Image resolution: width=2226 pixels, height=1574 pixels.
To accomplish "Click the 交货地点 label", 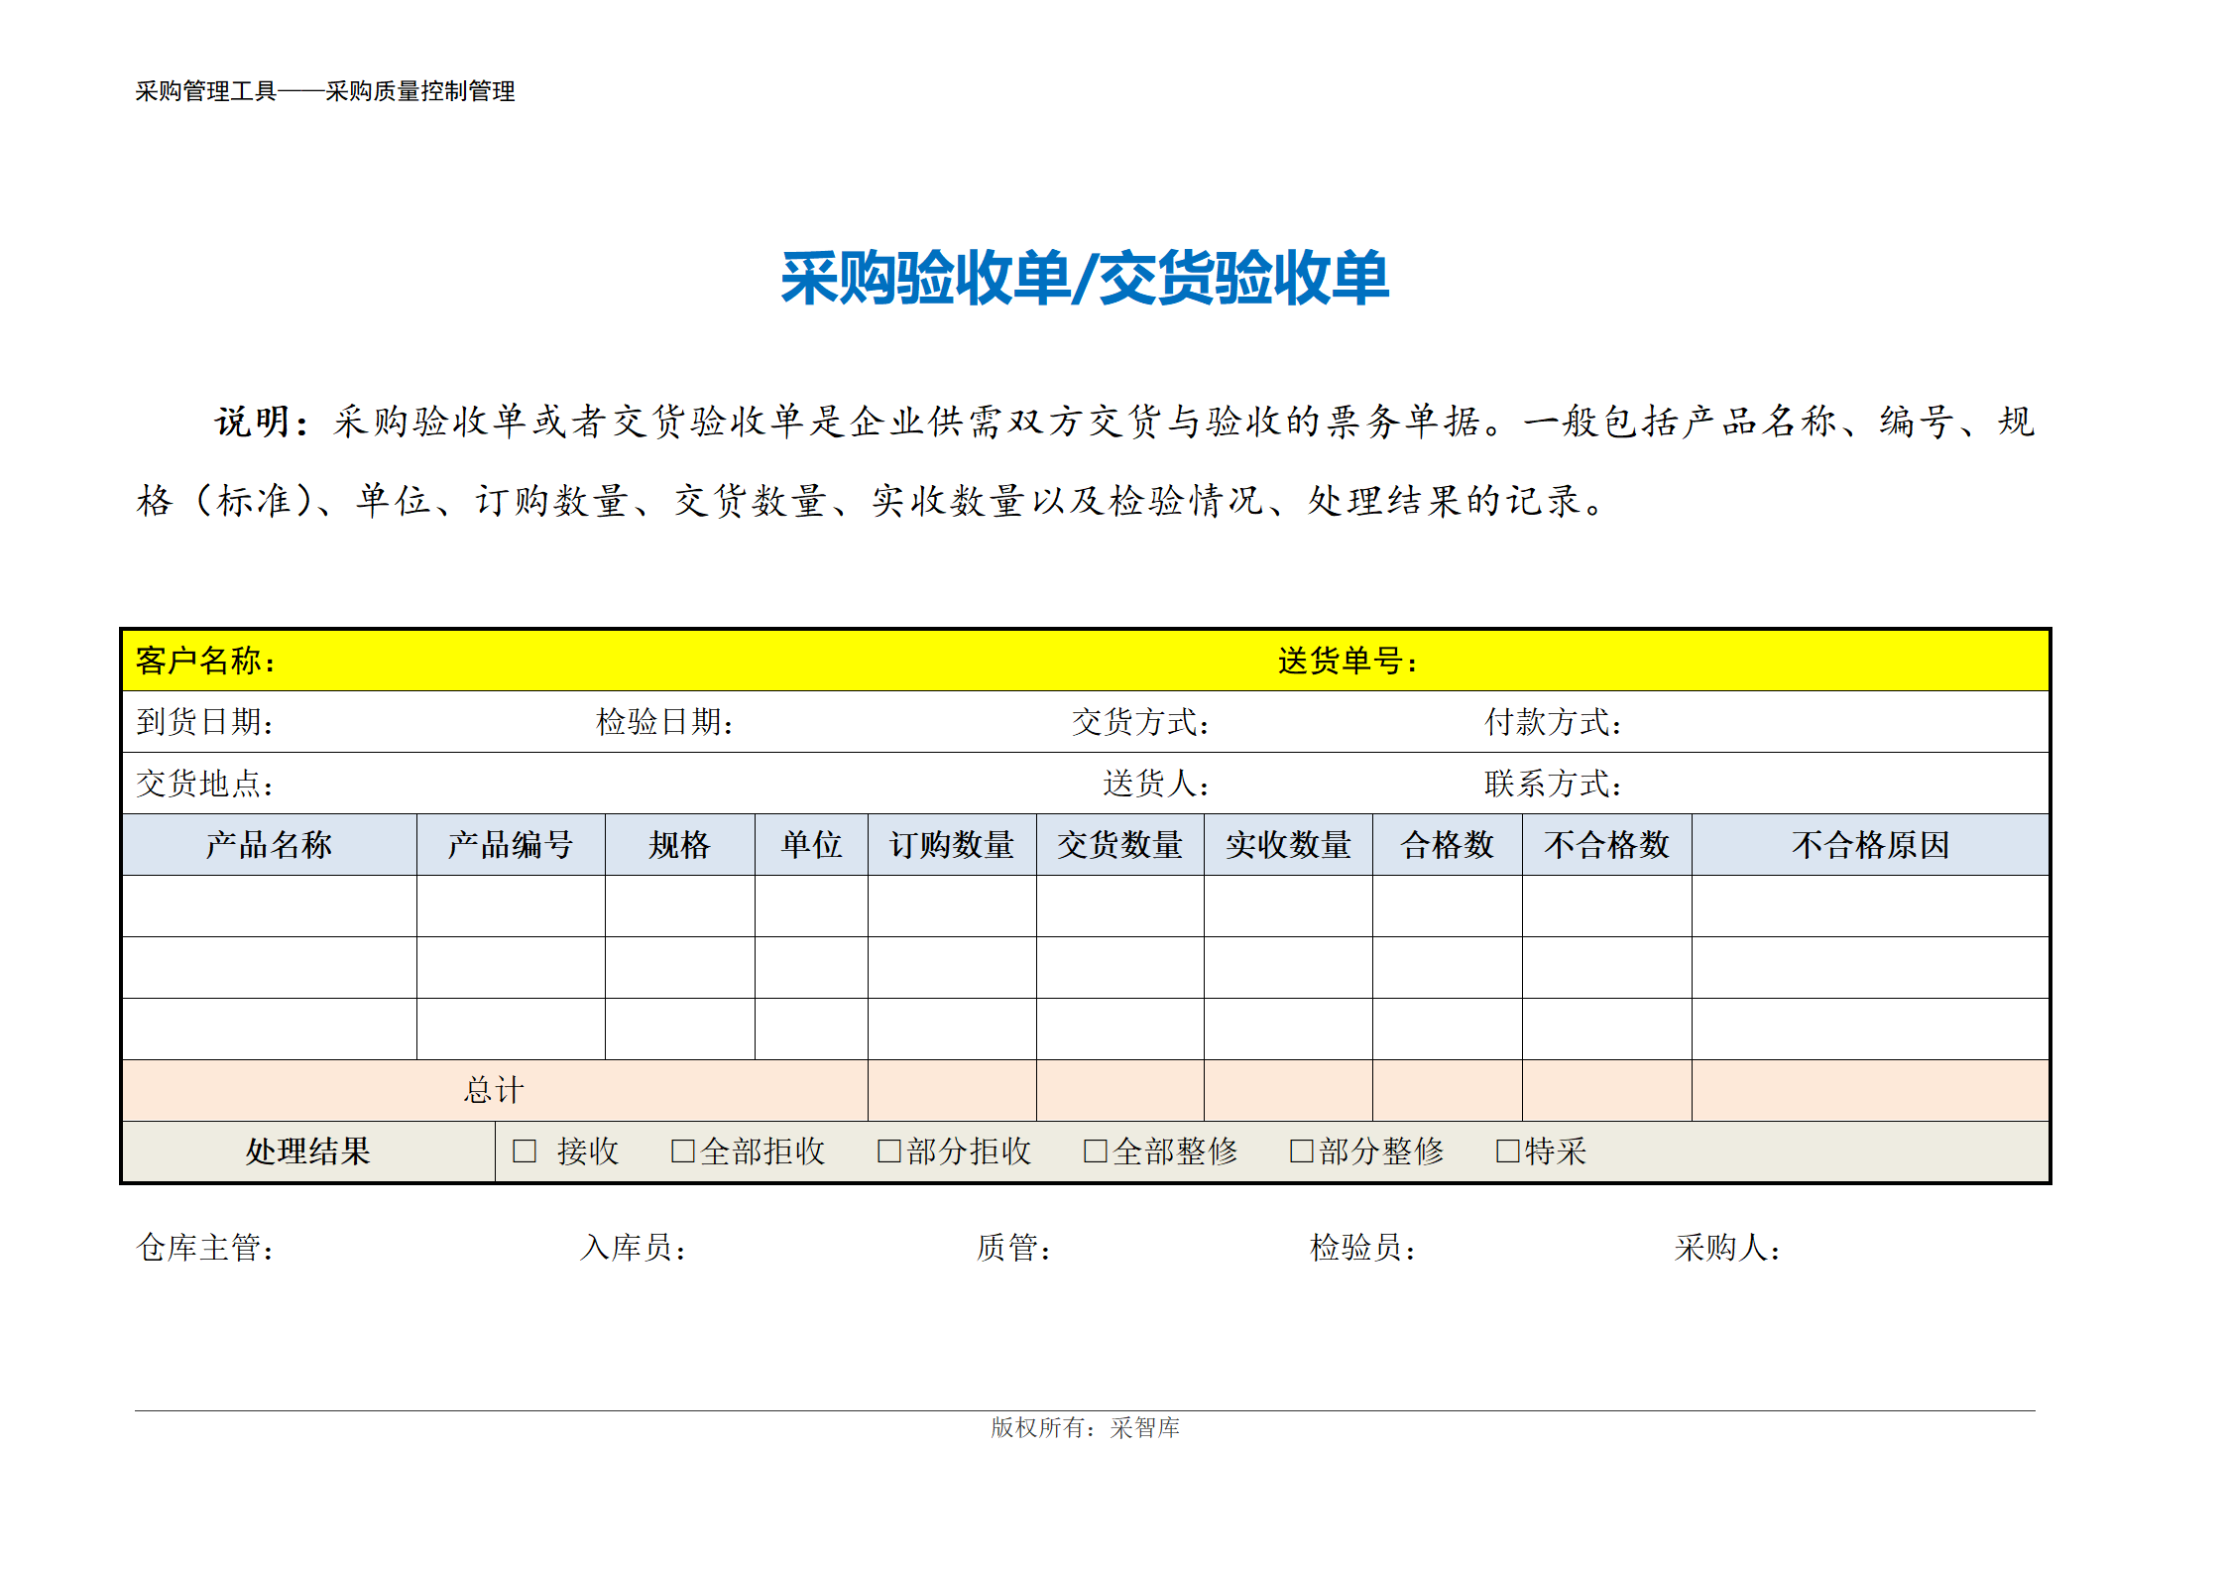I will pyautogui.click(x=205, y=784).
